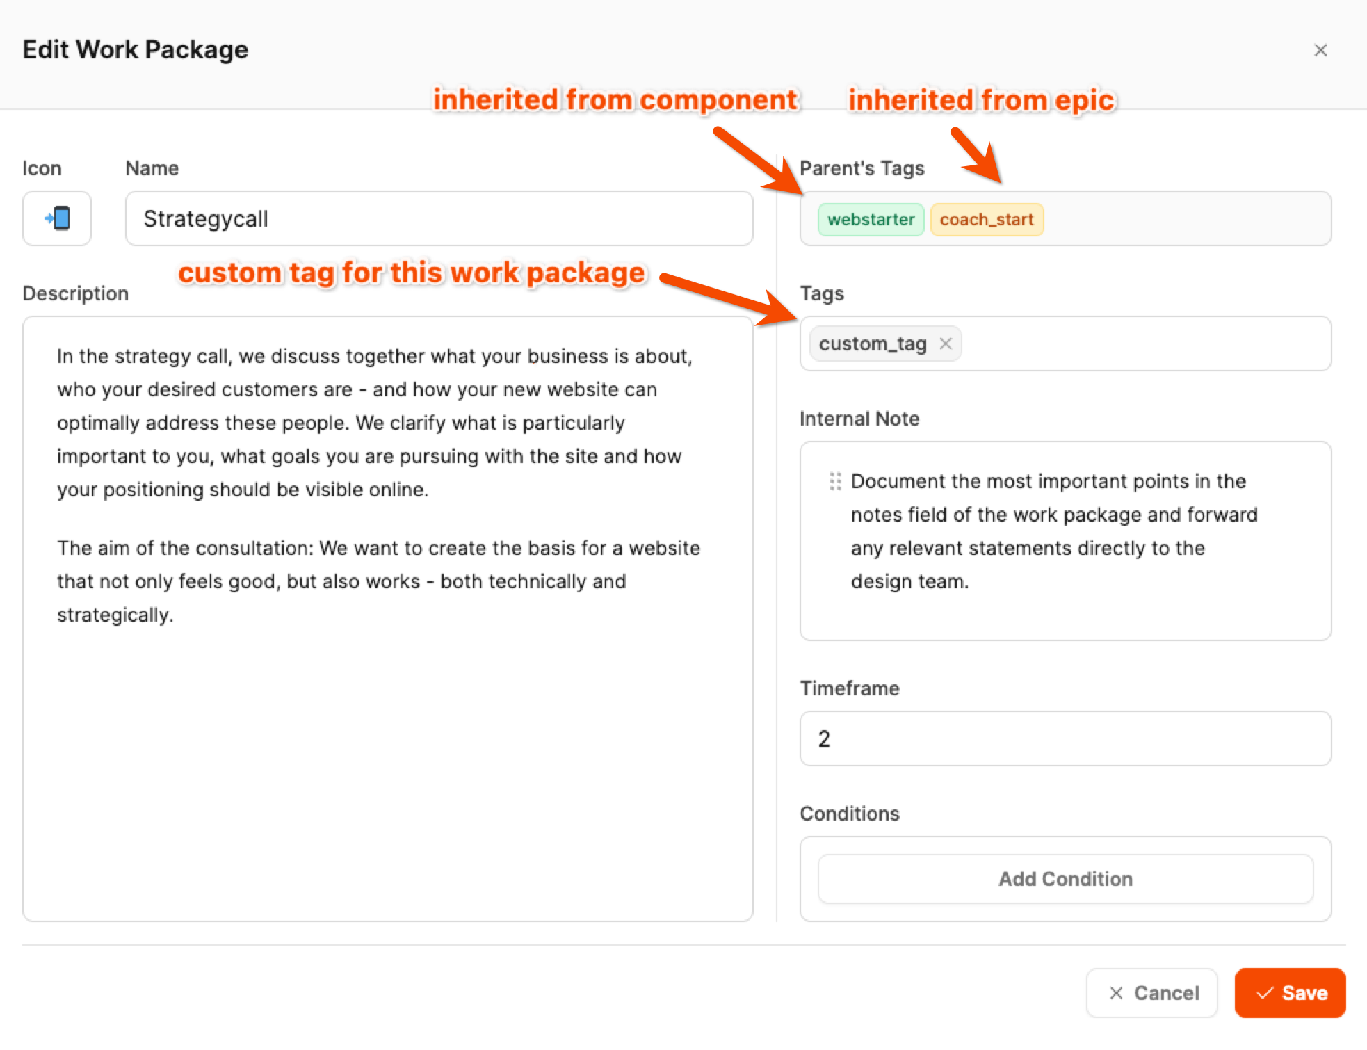
Task: Select the custom_tag label
Action: click(x=873, y=344)
